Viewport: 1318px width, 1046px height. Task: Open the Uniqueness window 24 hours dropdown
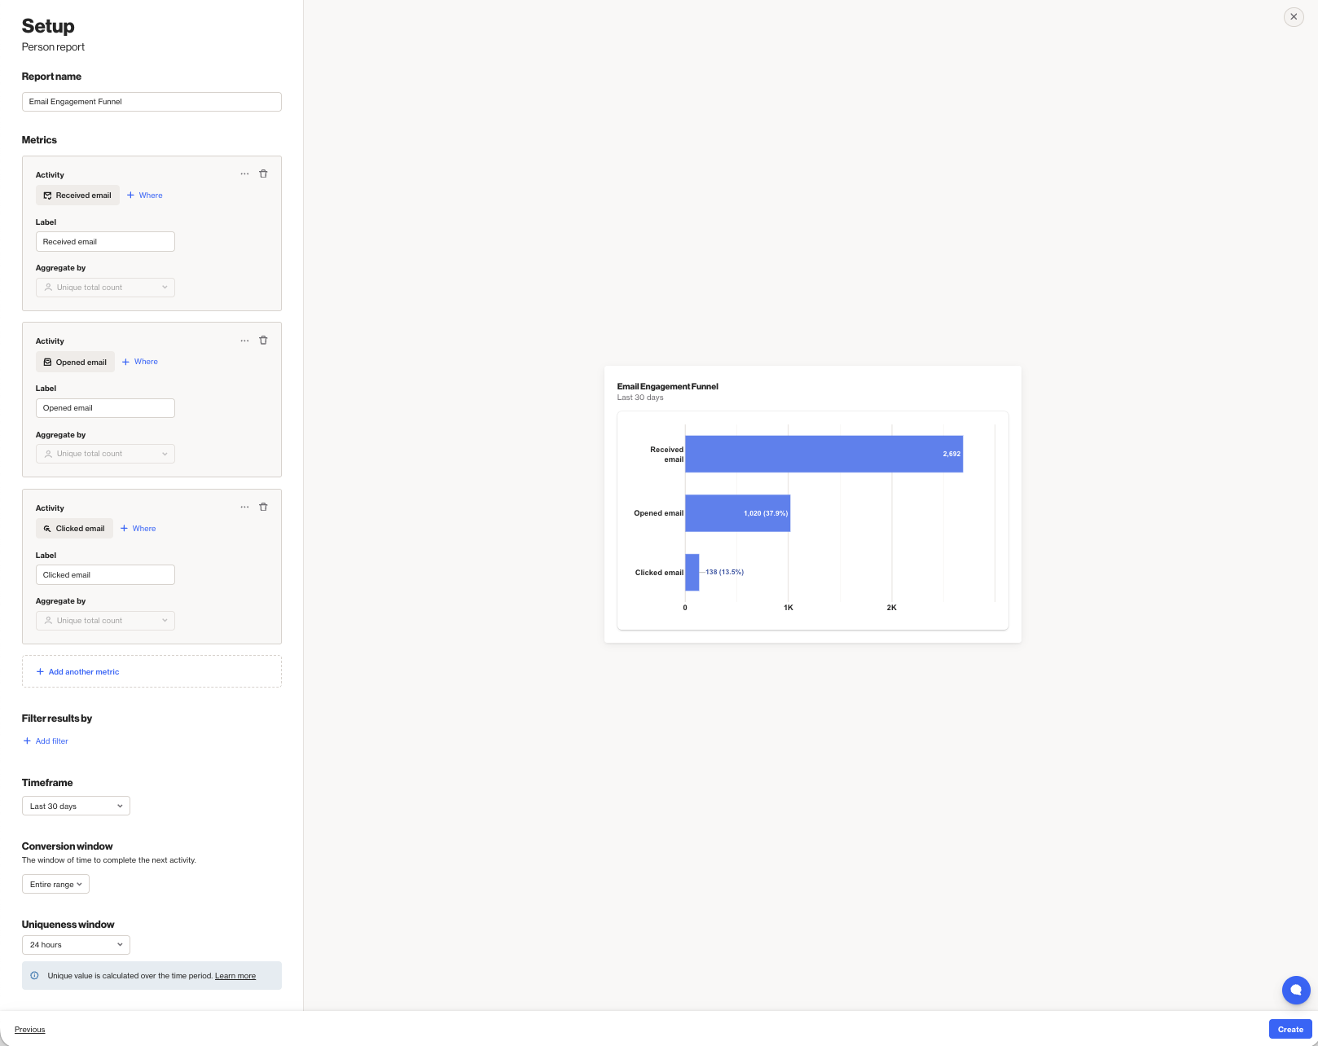(x=76, y=945)
